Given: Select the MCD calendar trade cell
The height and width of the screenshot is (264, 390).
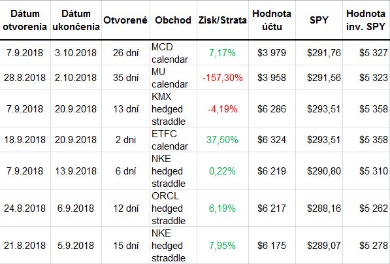Looking at the screenshot, I should click(x=173, y=53).
